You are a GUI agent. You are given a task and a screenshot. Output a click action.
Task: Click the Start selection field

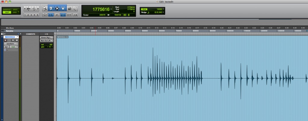point(131,7)
